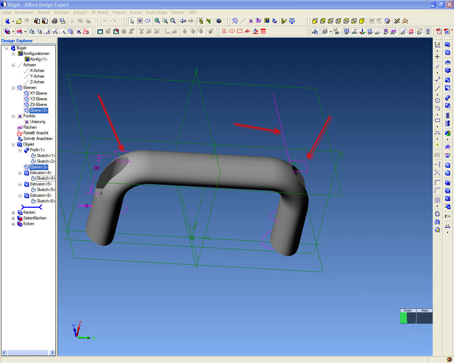Image resolution: width=454 pixels, height=363 pixels.
Task: Select Schnitt Ansichten item
Action: pyautogui.click(x=38, y=139)
